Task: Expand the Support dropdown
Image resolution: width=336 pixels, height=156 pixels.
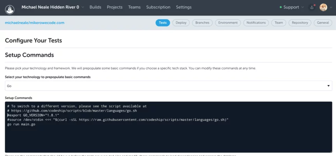Action: (x=292, y=7)
